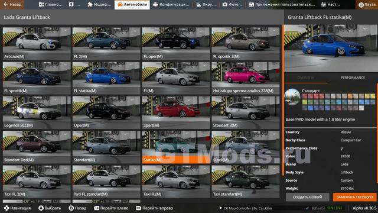Open the Модиф... puzzle piece tab

[x=99, y=4]
